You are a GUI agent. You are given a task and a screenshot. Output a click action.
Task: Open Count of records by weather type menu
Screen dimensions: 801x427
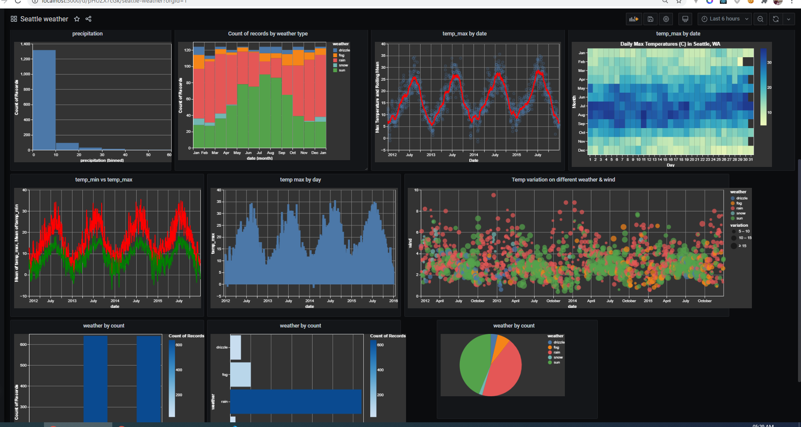tap(268, 34)
